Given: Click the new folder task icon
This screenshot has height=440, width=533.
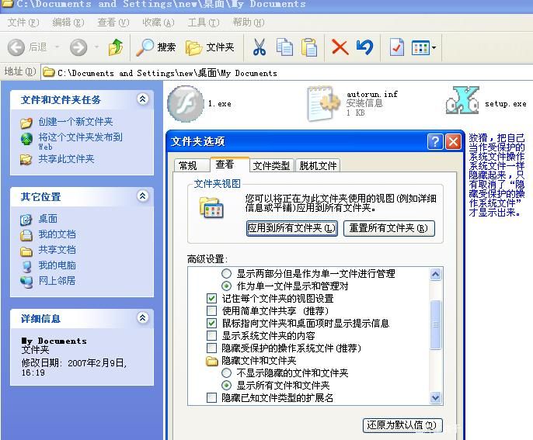Looking at the screenshot, I should coord(26,123).
